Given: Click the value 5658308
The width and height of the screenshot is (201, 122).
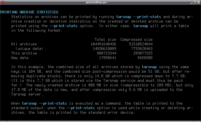Looking at the screenshot, I should 145,58.
